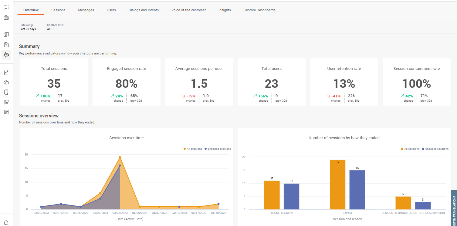
Task: Open the chatbot robot sidebar icon
Action: [x=6, y=55]
